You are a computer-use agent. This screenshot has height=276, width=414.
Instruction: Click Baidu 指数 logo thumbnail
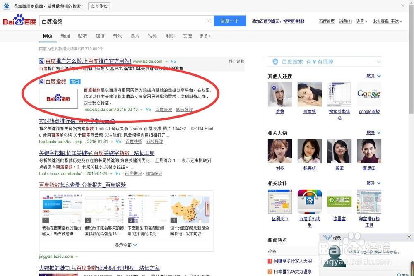59,98
